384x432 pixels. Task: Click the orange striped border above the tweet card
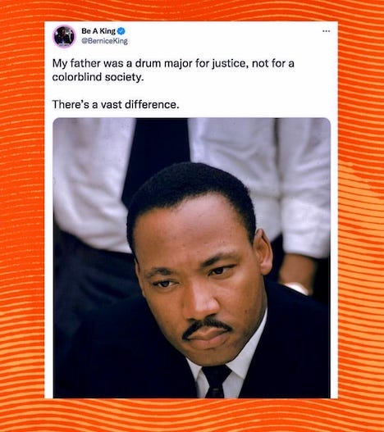[192, 11]
